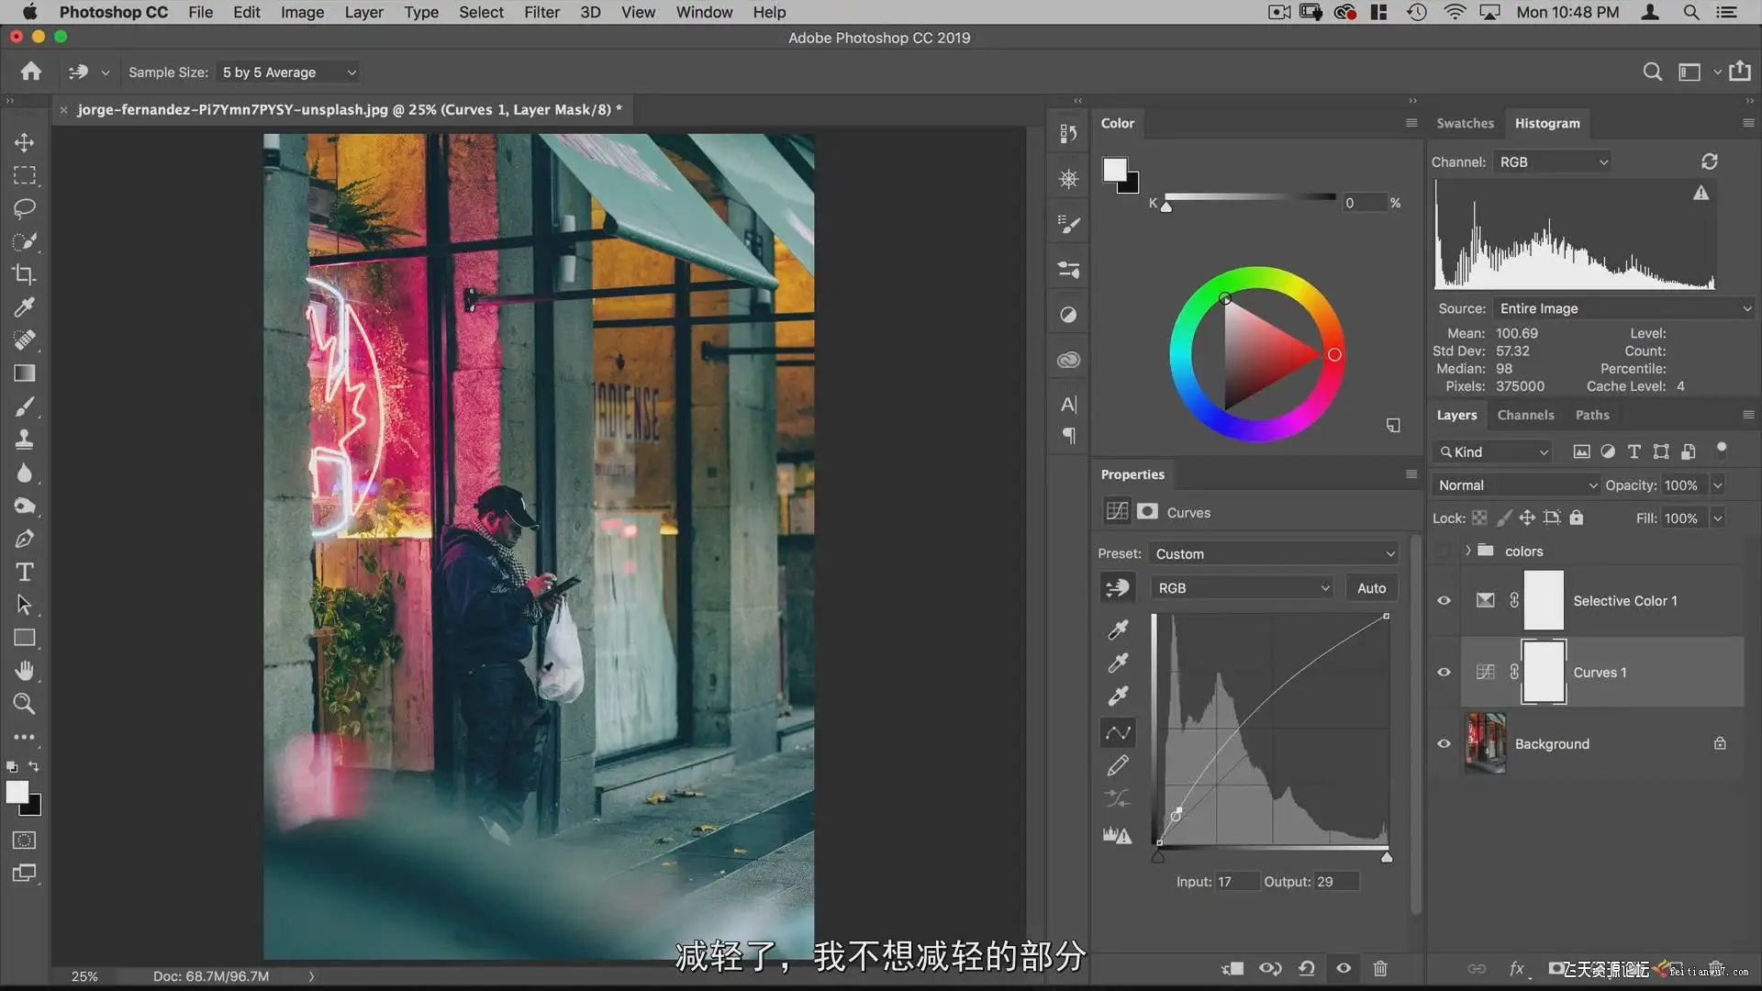The height and width of the screenshot is (991, 1762).
Task: Hide the Selective Color 1 layer
Action: point(1444,601)
